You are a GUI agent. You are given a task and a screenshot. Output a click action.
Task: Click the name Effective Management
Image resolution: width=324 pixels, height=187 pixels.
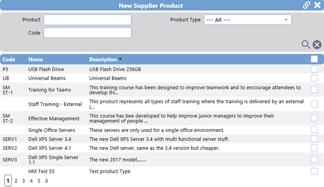[54, 118]
